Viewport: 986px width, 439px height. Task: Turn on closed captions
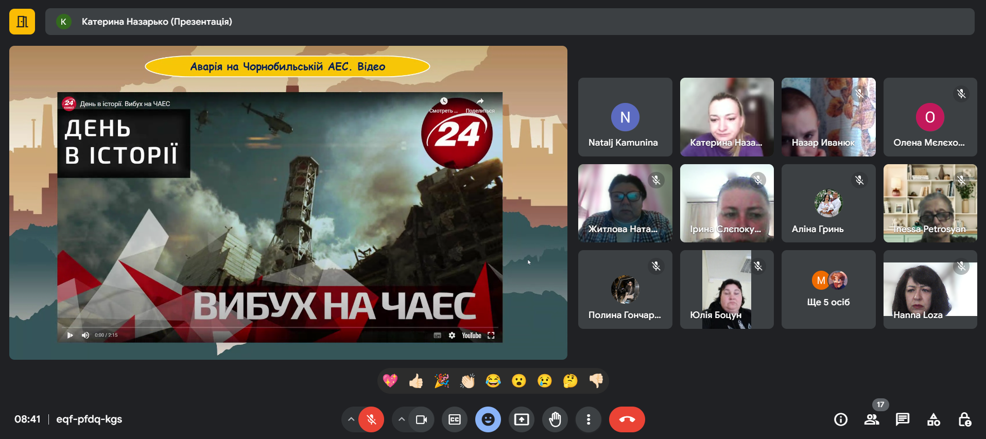coord(454,419)
